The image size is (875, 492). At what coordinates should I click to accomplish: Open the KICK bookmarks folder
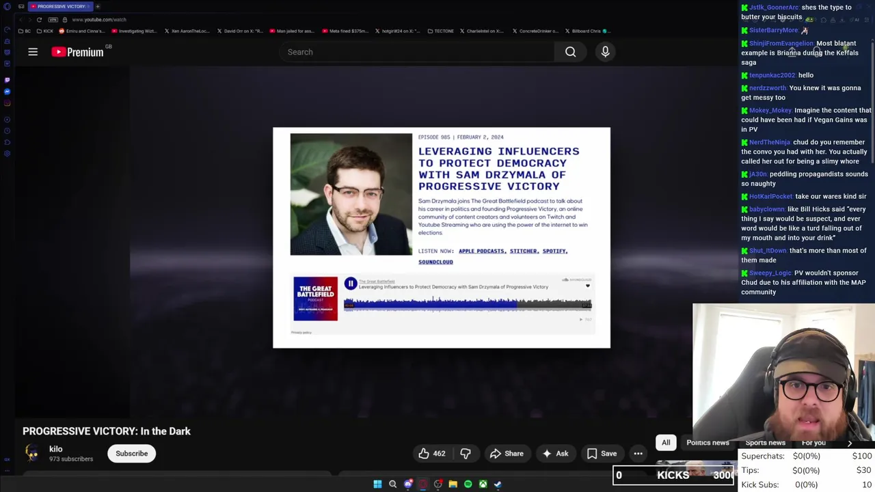(x=44, y=31)
